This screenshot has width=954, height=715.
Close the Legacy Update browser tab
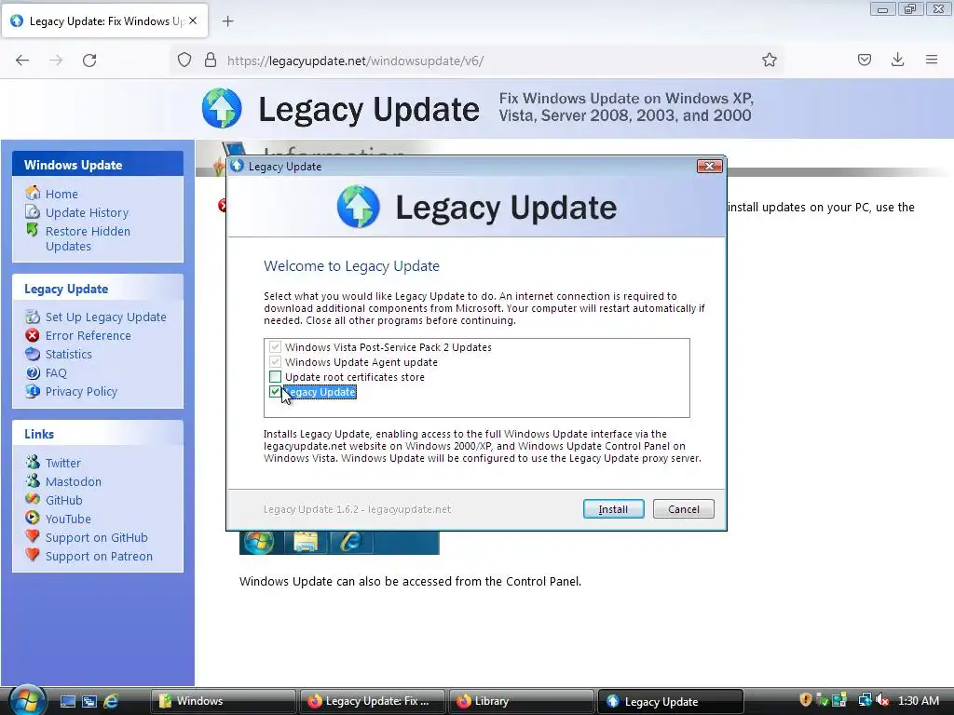(193, 20)
